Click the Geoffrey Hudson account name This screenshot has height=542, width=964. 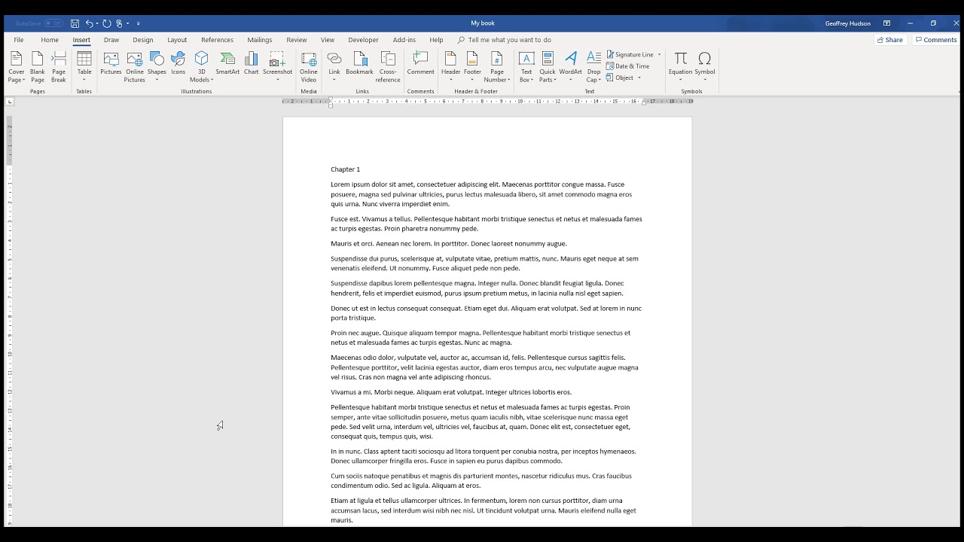[x=848, y=23]
